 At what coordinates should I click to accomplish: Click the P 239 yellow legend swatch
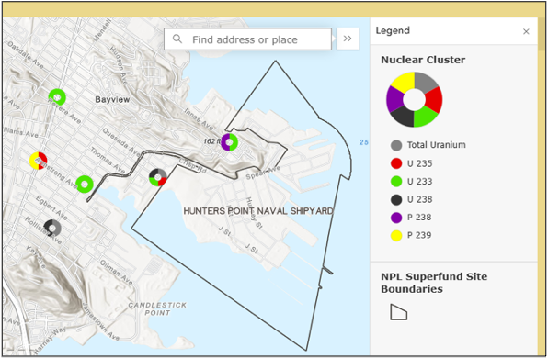(396, 235)
